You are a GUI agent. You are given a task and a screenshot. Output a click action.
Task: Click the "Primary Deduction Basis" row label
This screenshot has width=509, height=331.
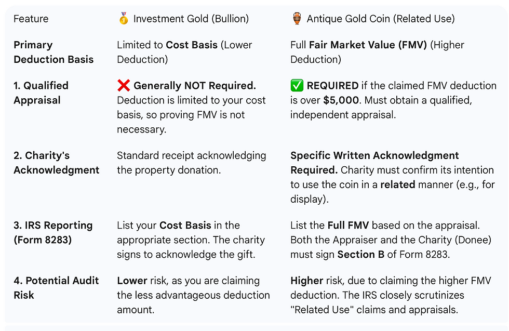[x=53, y=52]
